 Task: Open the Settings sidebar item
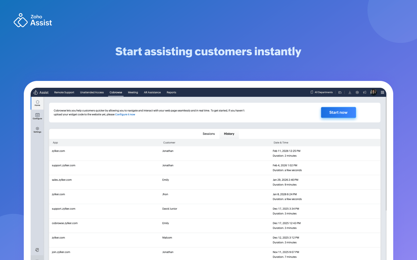tap(37, 130)
